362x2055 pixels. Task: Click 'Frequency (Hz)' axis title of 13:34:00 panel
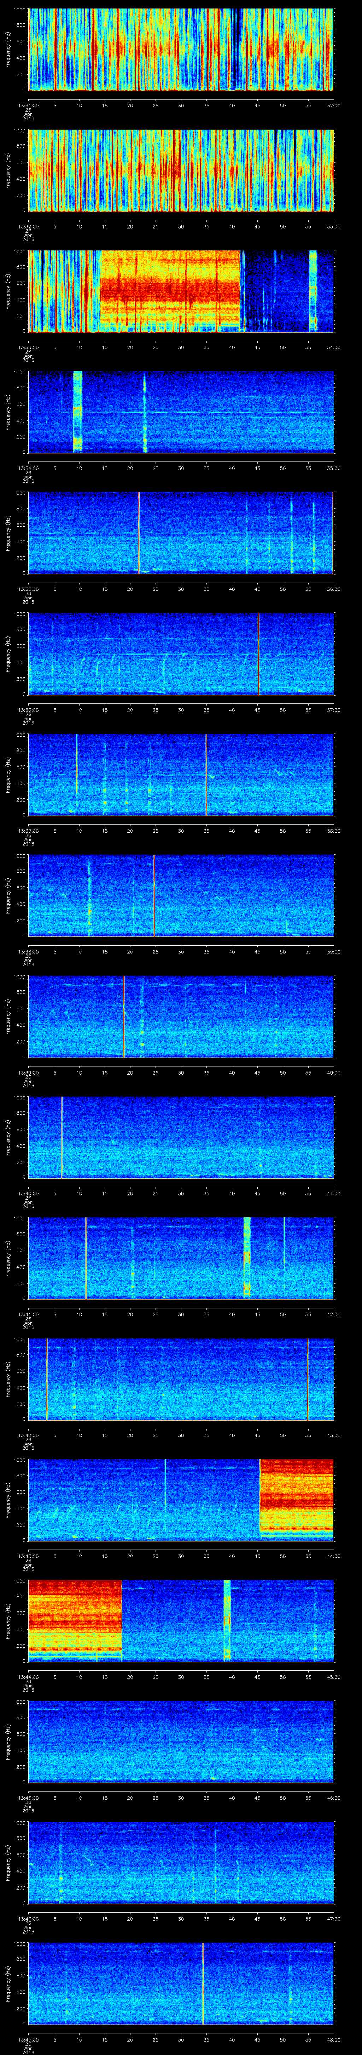coord(9,412)
